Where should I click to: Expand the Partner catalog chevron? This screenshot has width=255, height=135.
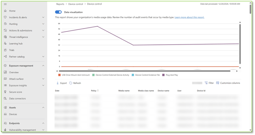point(43,57)
